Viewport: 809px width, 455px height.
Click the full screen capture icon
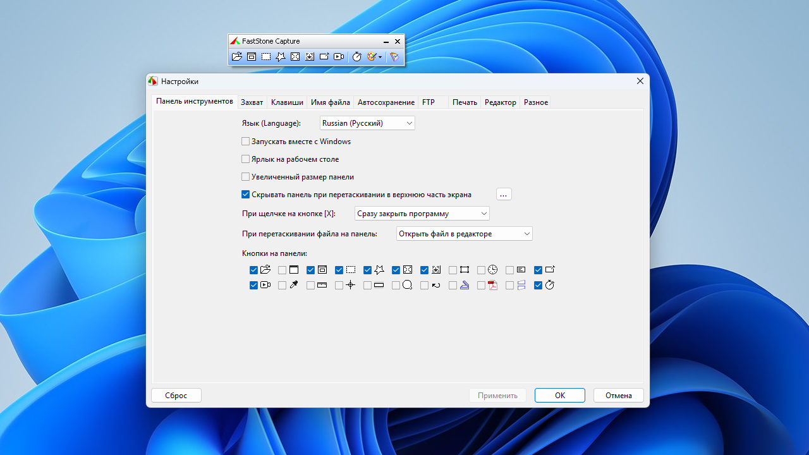(x=295, y=57)
